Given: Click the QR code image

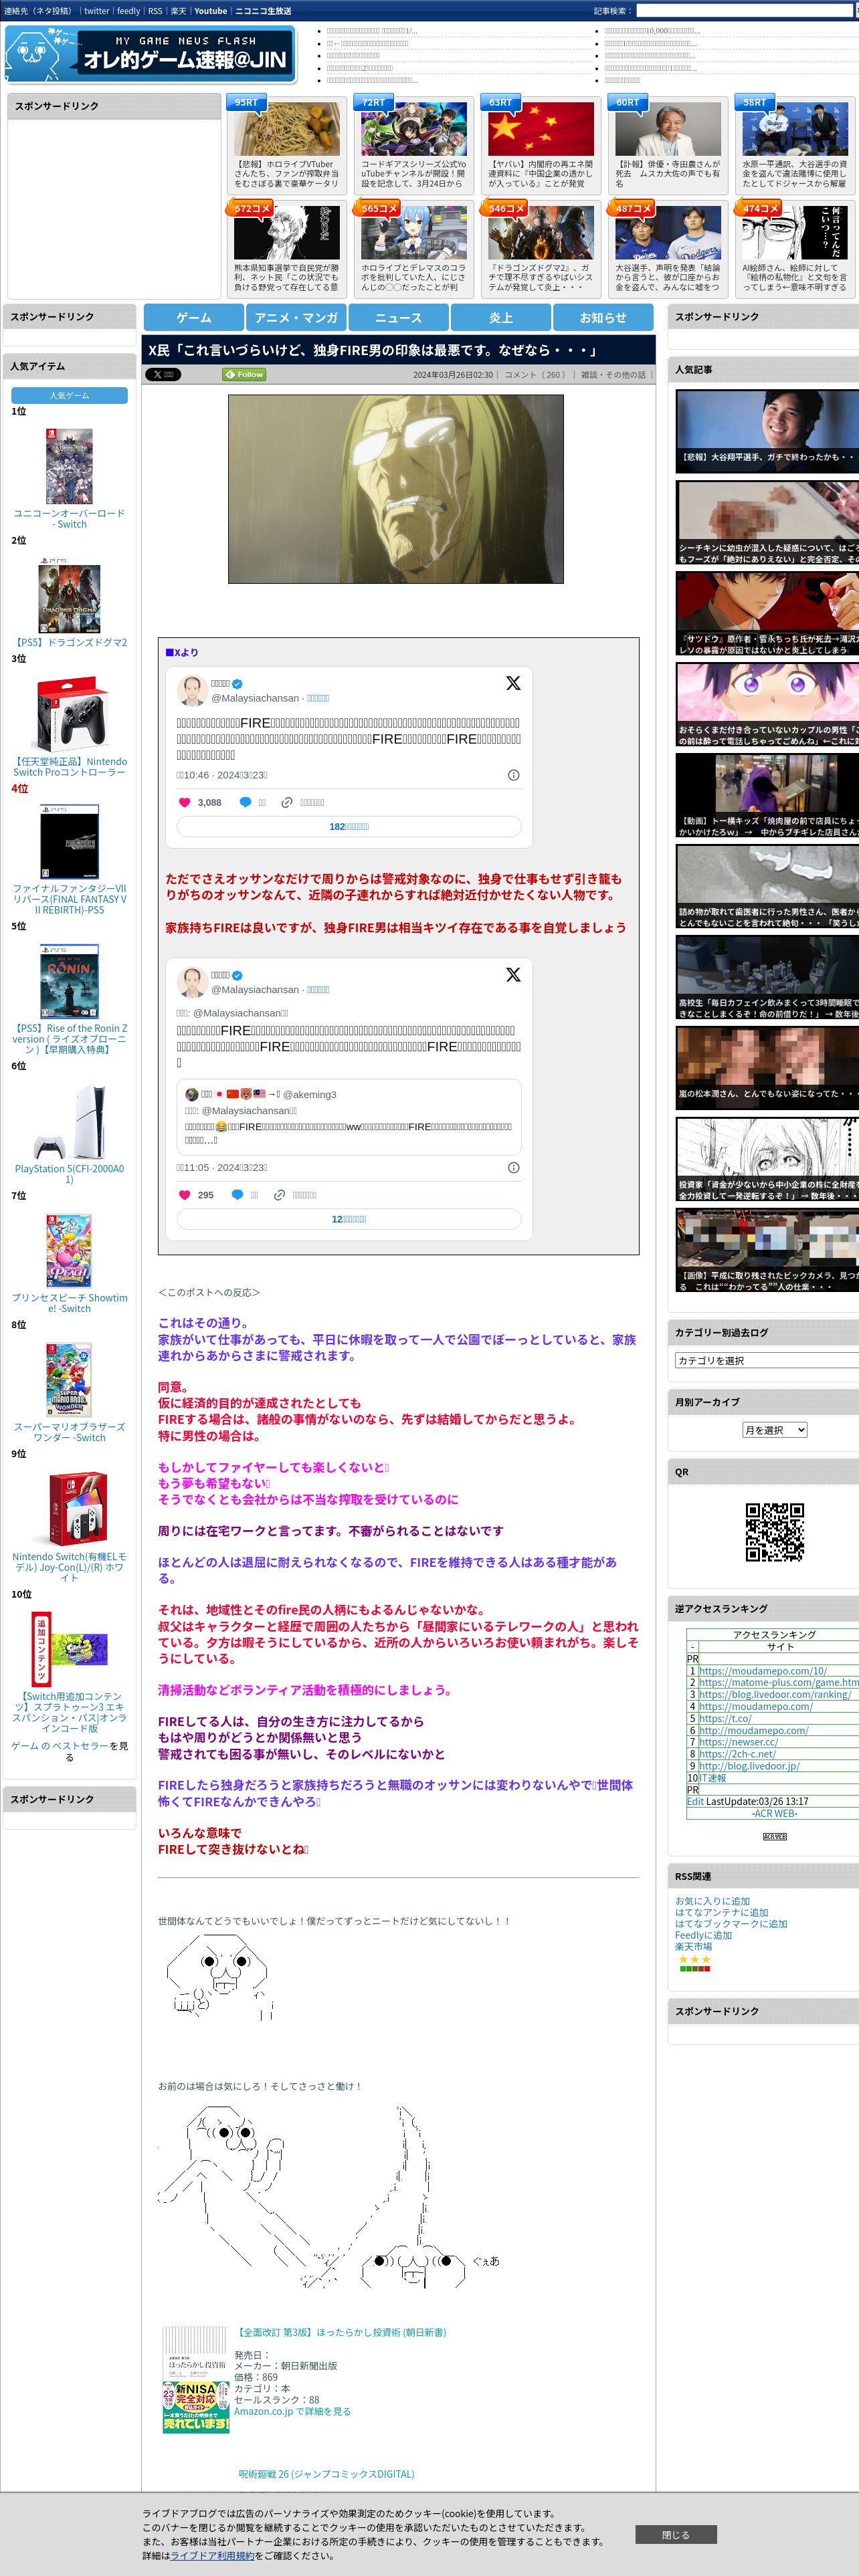Looking at the screenshot, I should (775, 1531).
